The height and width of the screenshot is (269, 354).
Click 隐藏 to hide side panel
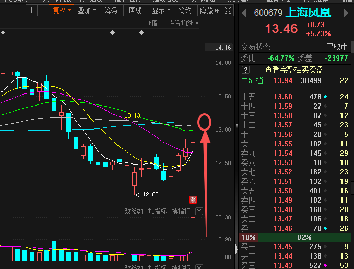[x=210, y=10]
